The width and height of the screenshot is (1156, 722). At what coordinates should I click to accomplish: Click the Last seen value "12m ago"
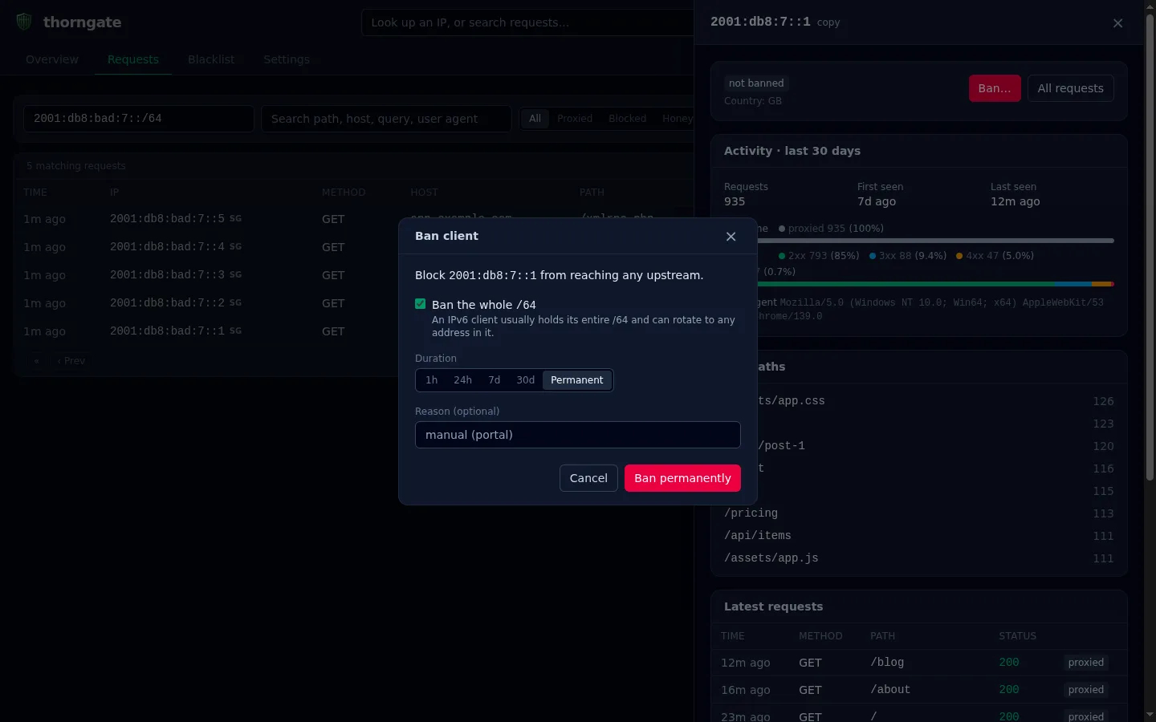point(1016,201)
